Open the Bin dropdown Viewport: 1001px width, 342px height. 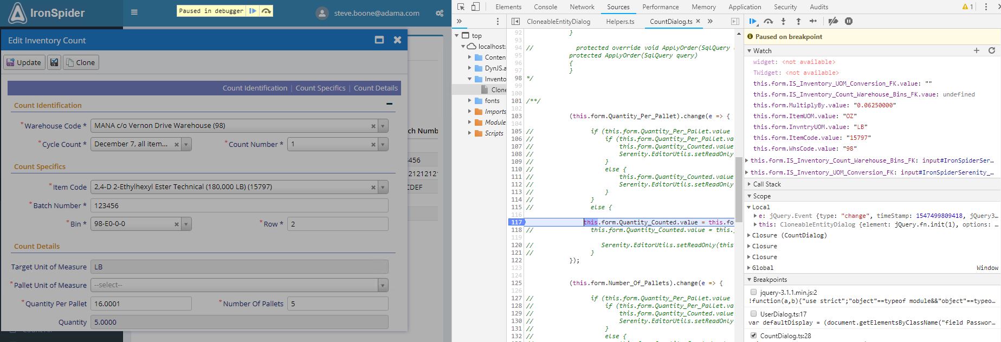186,224
